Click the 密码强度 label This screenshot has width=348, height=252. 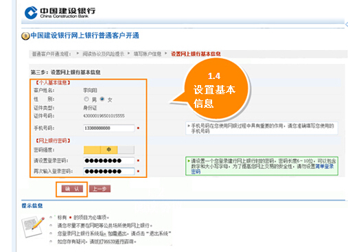pos(44,150)
